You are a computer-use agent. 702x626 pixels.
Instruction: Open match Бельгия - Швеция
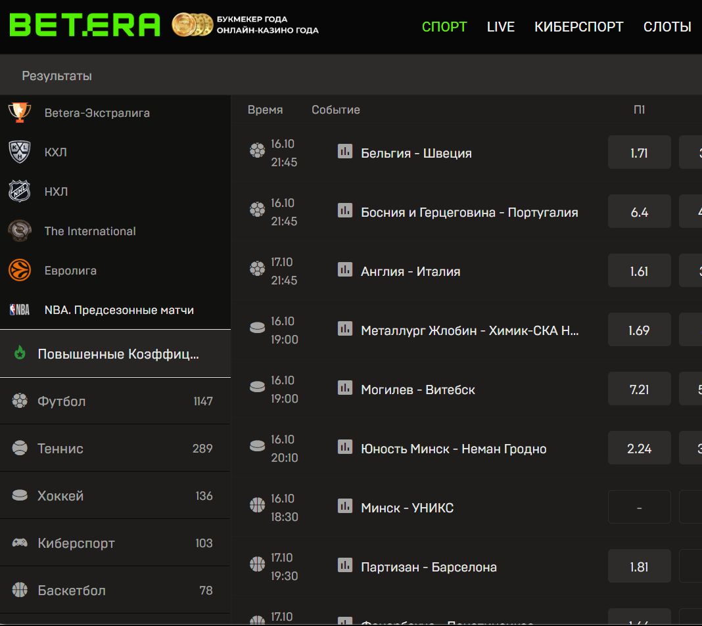point(416,153)
